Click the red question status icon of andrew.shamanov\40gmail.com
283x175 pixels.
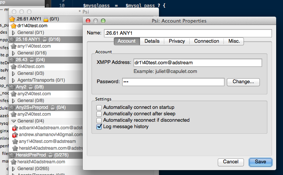[x=15, y=135]
